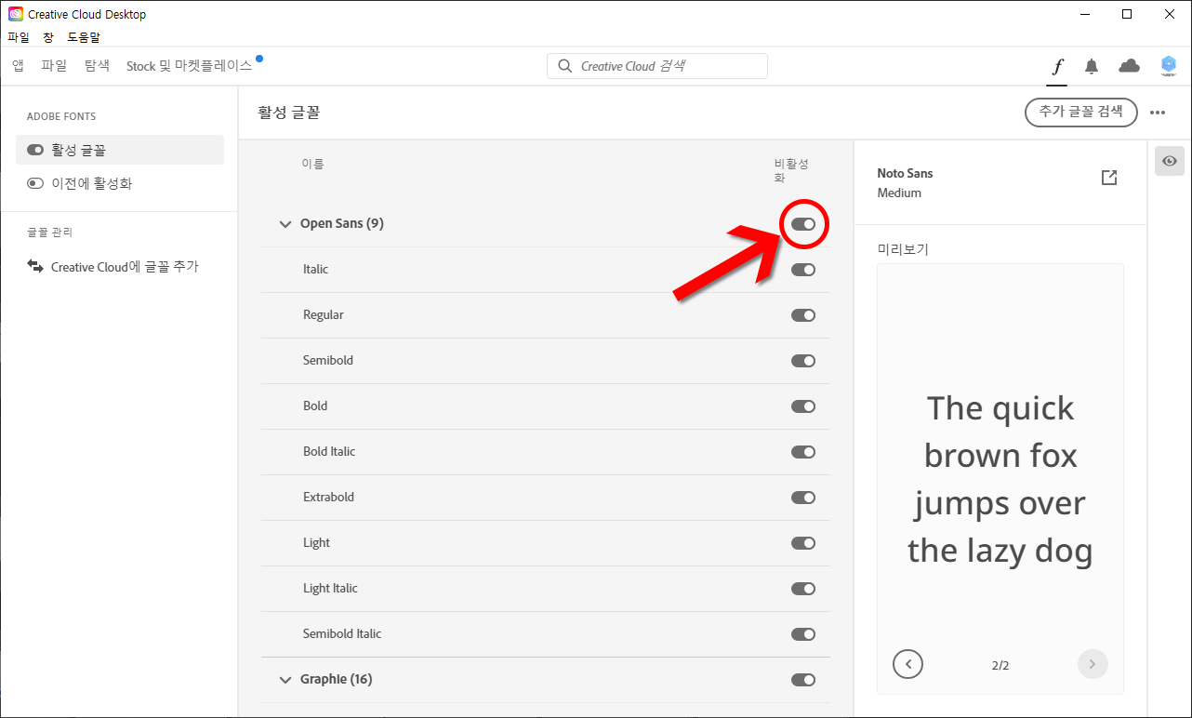
Task: Open the 창 menu
Action: click(x=48, y=37)
